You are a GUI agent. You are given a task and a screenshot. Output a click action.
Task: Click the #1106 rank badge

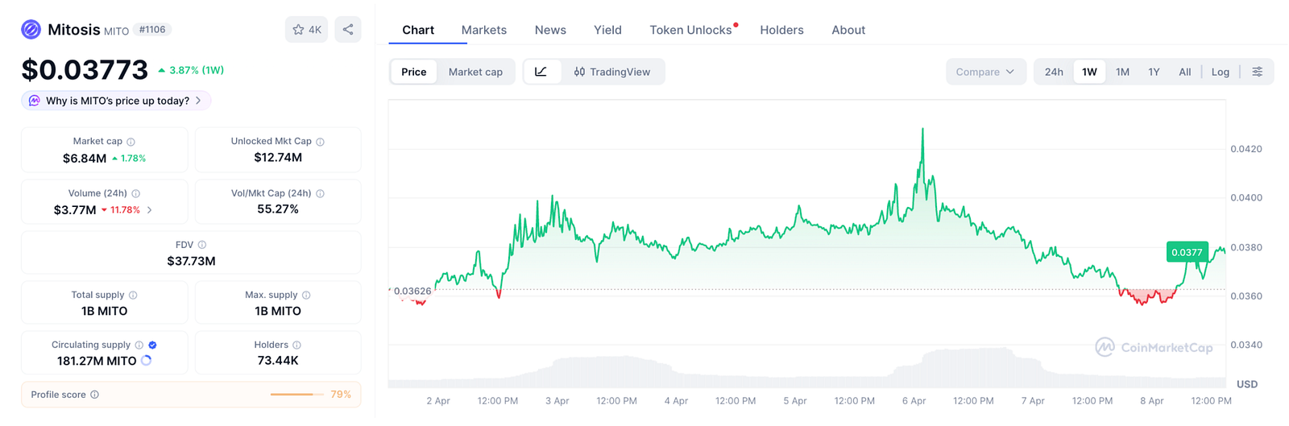click(x=152, y=30)
